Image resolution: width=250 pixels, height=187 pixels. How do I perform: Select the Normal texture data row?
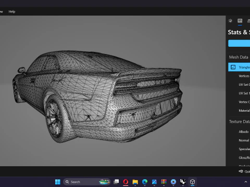click(239, 140)
